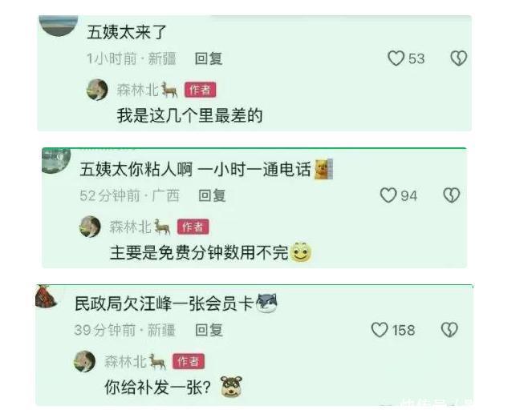Like the comment showing 94 likes
The image size is (532, 418).
click(388, 195)
